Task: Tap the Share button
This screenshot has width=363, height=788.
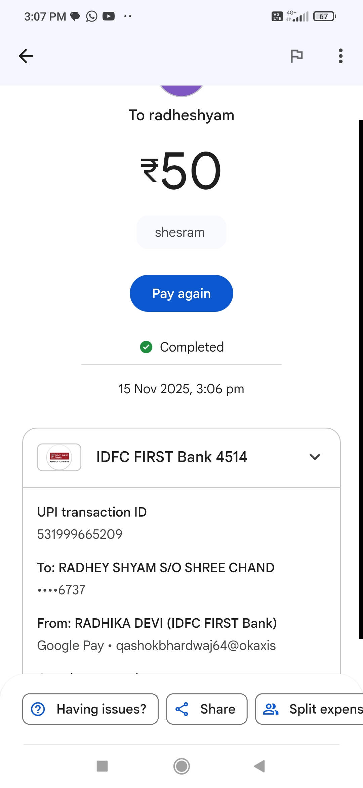Action: (x=207, y=709)
